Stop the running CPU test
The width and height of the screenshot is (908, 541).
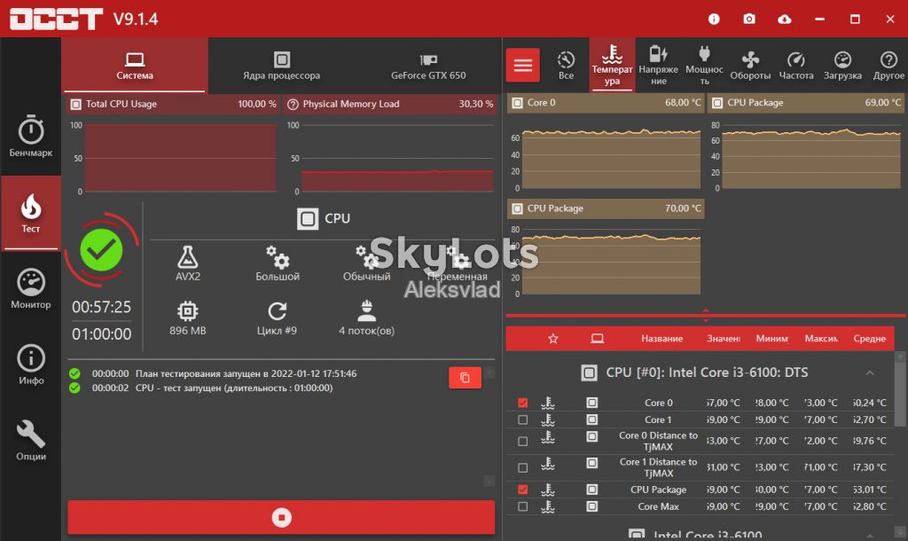pos(281,517)
